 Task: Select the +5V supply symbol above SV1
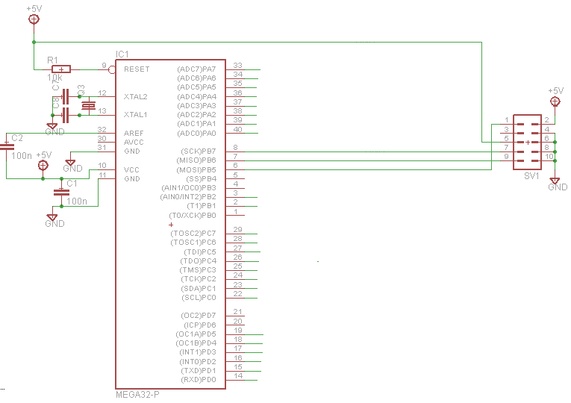point(555,101)
